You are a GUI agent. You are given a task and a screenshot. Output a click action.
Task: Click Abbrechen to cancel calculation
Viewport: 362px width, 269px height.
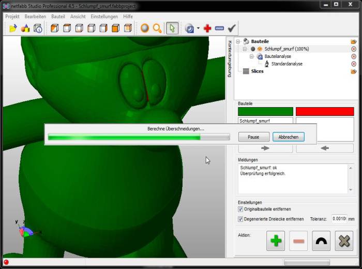click(x=289, y=137)
